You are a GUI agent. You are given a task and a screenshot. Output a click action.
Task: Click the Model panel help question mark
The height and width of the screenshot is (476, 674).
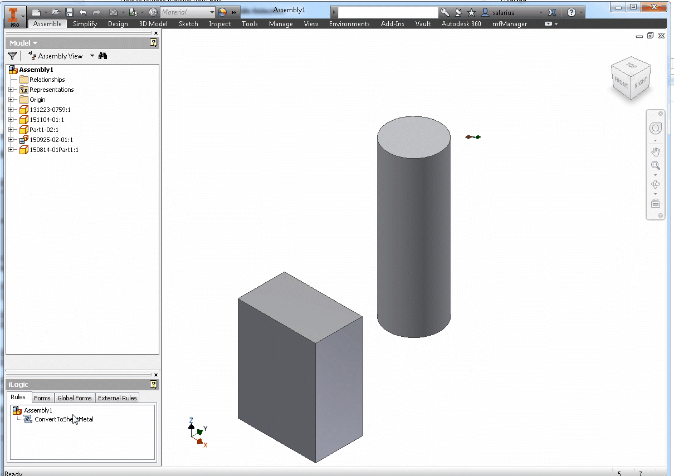pyautogui.click(x=153, y=42)
